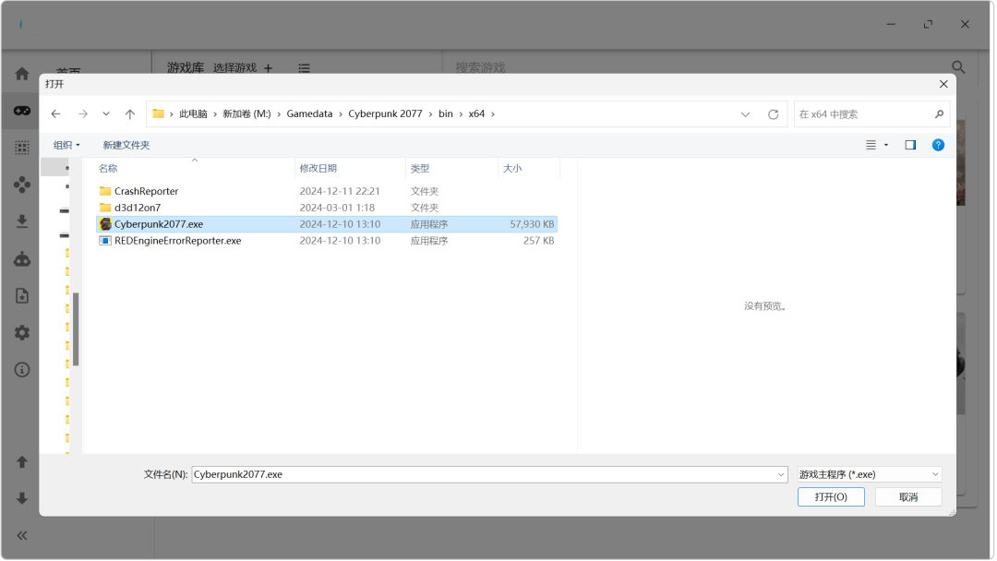
Task: Sort by 名称 column
Action: pyautogui.click(x=108, y=168)
